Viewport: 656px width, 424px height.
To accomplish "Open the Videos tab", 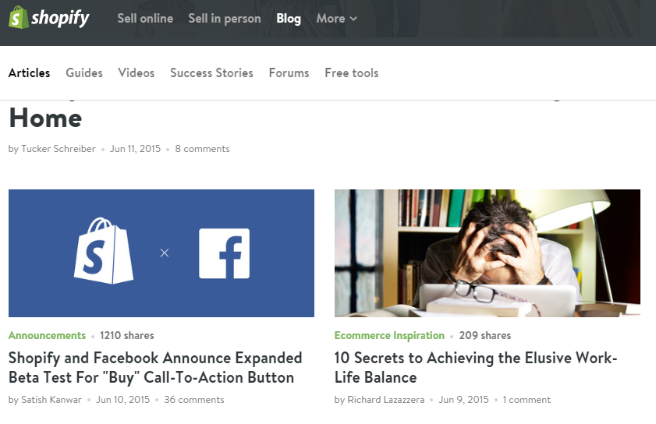I will (137, 72).
